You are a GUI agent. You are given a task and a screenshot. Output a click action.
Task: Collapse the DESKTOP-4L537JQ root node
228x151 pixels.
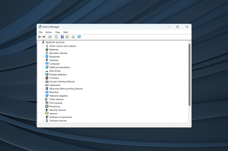pos(39,42)
